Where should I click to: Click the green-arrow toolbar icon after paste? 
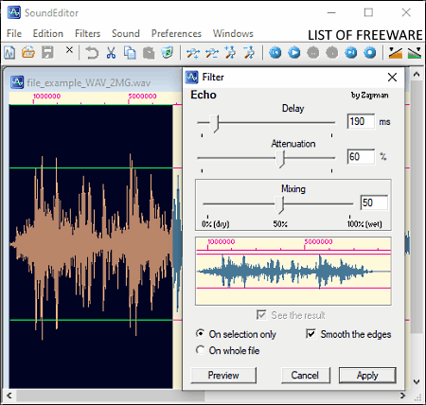pos(168,52)
